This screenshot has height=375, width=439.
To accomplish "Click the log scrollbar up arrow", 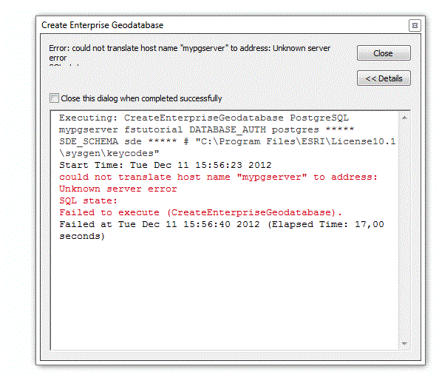I will pos(404,118).
